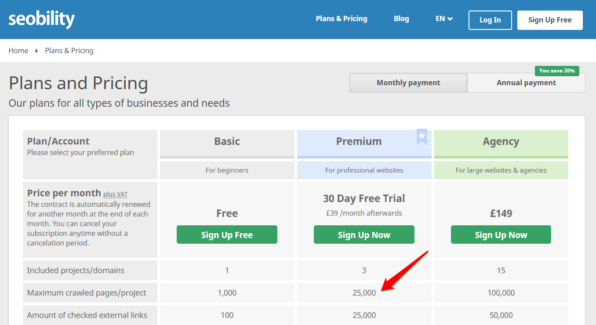The image size is (596, 325).
Task: Click Sign Up Now under Agency plan
Action: 501,235
